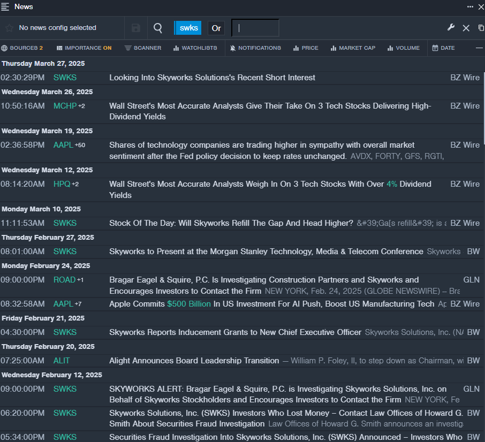Open the Market Cap filter
The image size is (485, 442).
click(x=353, y=48)
